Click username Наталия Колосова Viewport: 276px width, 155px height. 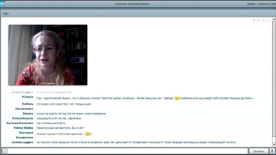coord(20,123)
